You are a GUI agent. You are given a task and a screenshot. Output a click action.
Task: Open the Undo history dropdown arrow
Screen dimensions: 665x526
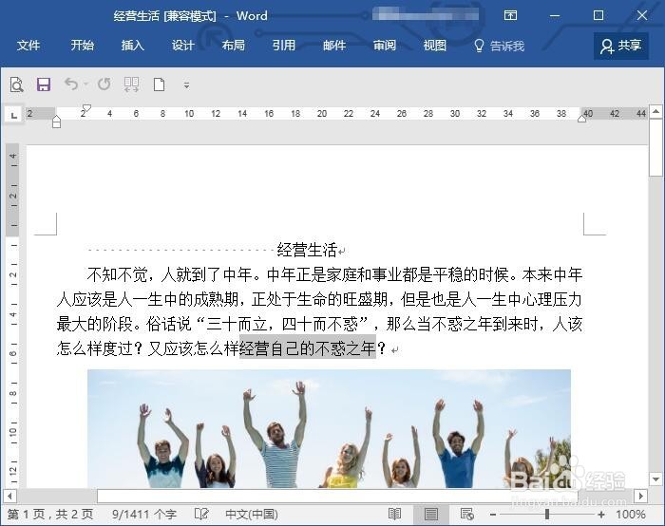point(86,84)
